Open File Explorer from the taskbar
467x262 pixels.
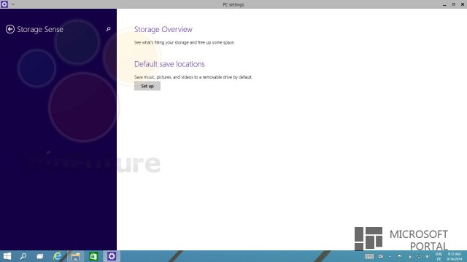pos(75,256)
